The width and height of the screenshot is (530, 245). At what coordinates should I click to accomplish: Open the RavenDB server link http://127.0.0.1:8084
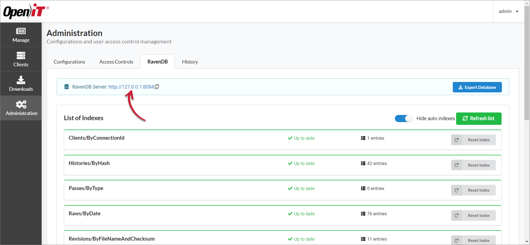[x=131, y=87]
